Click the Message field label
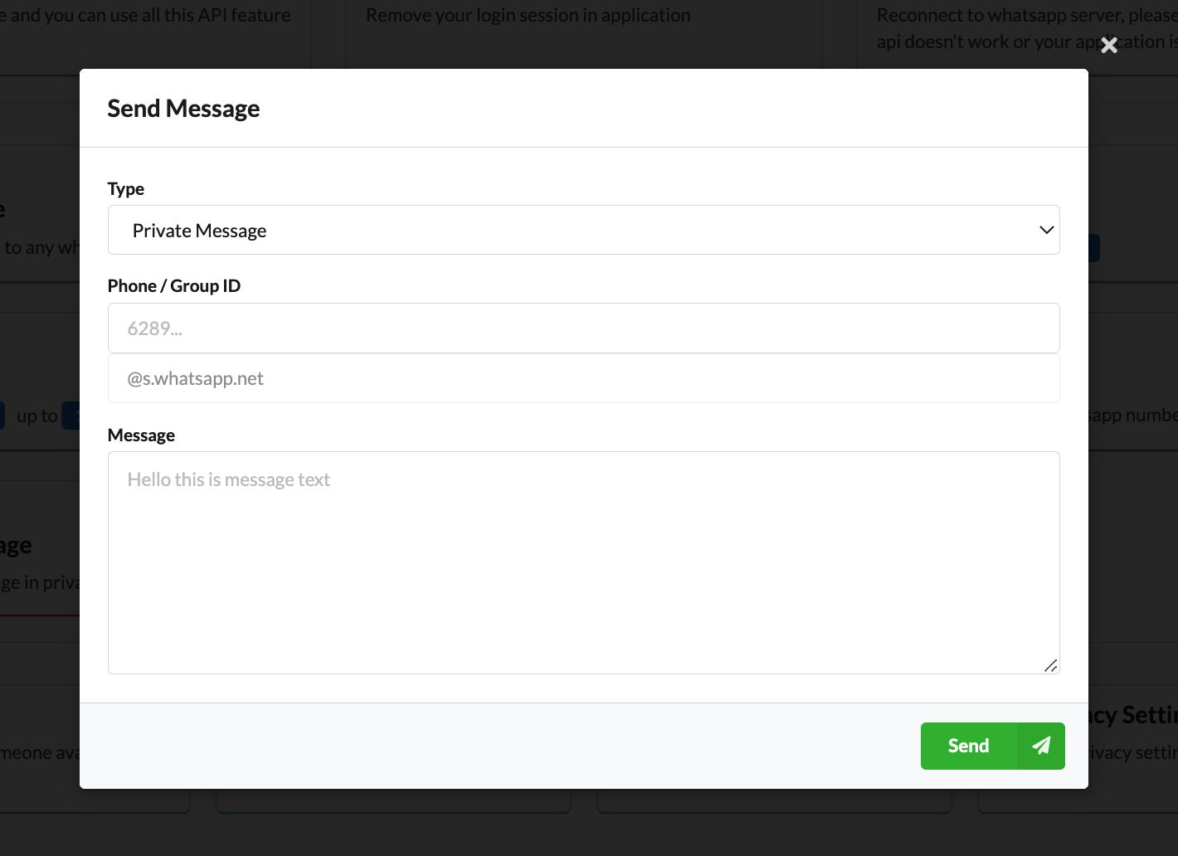 [x=141, y=435]
